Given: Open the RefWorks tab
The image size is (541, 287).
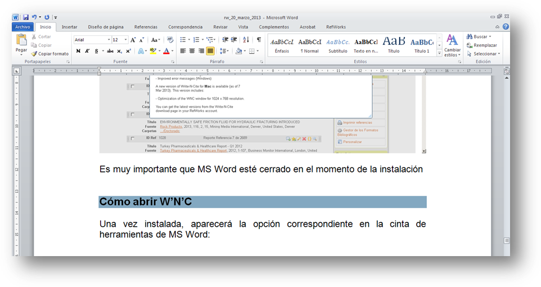Looking at the screenshot, I should pyautogui.click(x=336, y=27).
